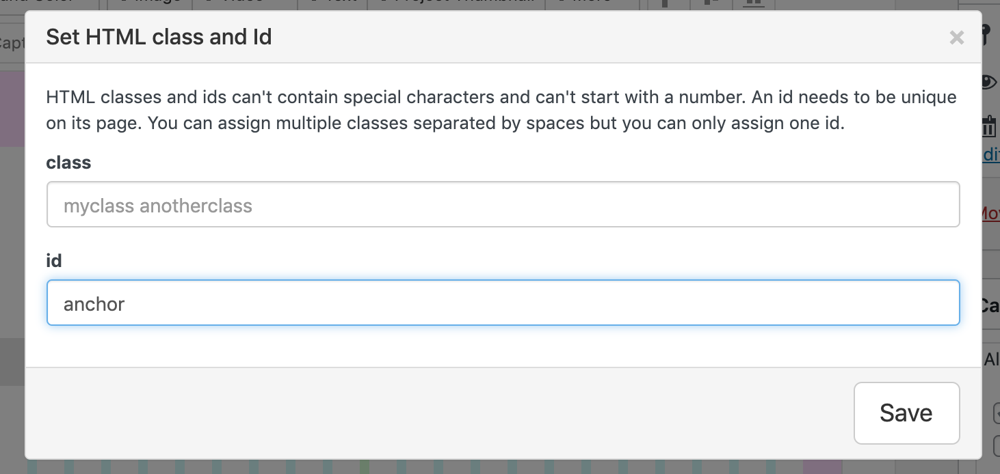Focus the id field containing anchor
Screen dimensions: 1000x474
pyautogui.click(x=503, y=303)
